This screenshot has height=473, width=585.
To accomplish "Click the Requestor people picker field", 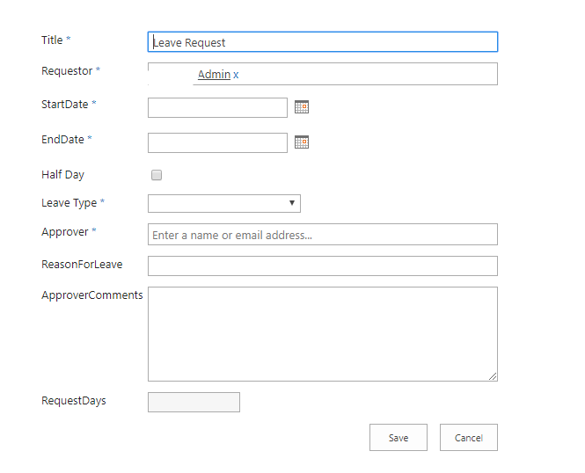I will (x=323, y=74).
